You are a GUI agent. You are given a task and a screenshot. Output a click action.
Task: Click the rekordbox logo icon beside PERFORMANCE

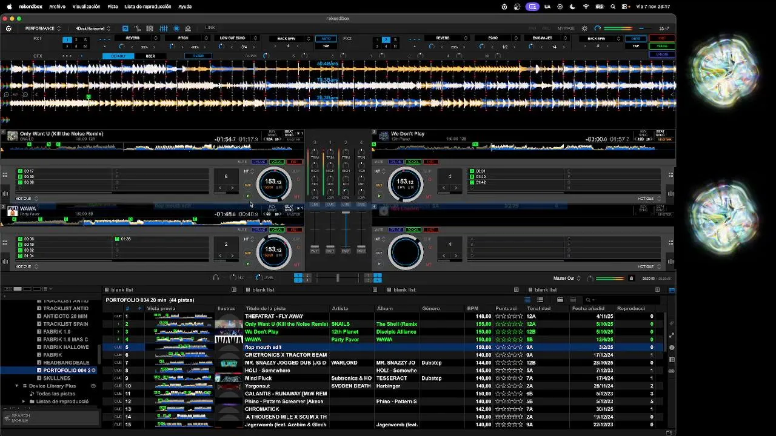tap(8, 28)
